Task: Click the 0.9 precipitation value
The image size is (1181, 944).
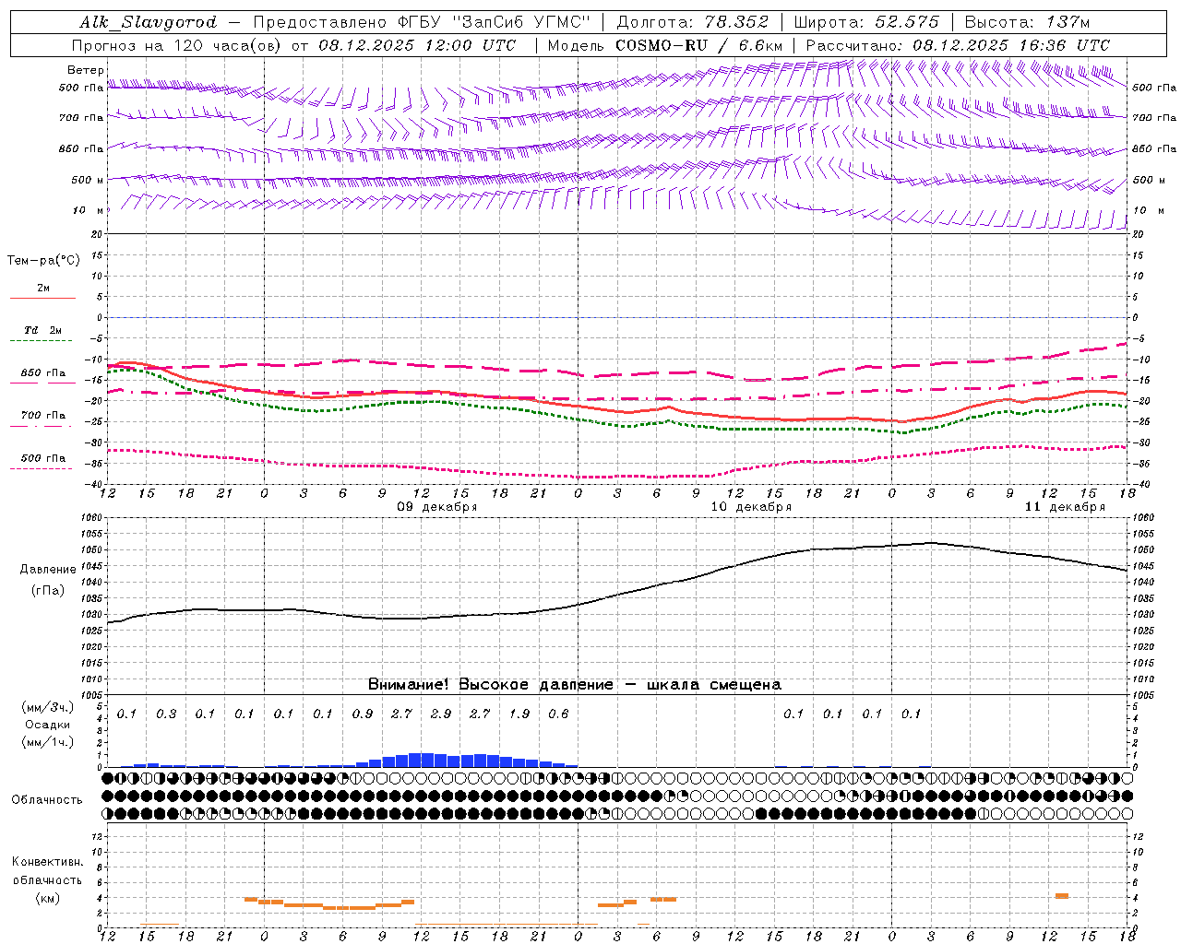Action: [x=363, y=714]
